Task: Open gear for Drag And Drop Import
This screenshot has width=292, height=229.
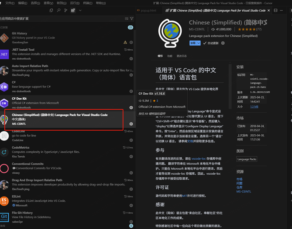Action: click(x=131, y=189)
